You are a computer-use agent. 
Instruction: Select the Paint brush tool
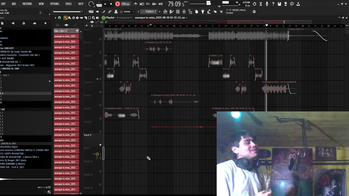tap(70, 18)
